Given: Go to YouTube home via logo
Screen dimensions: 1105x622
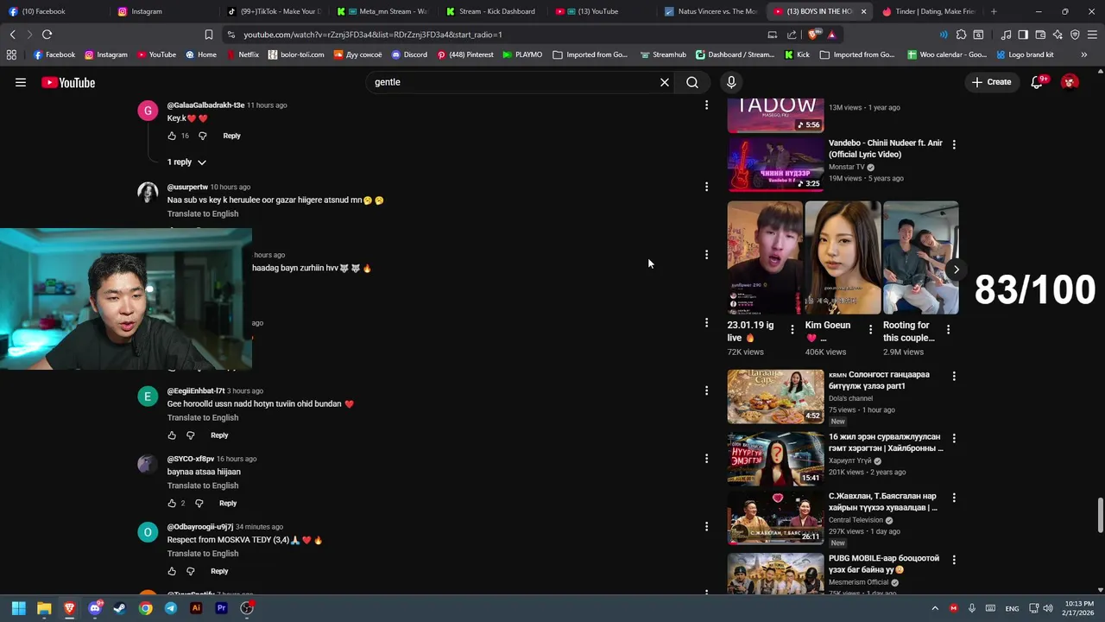Looking at the screenshot, I should click(68, 82).
